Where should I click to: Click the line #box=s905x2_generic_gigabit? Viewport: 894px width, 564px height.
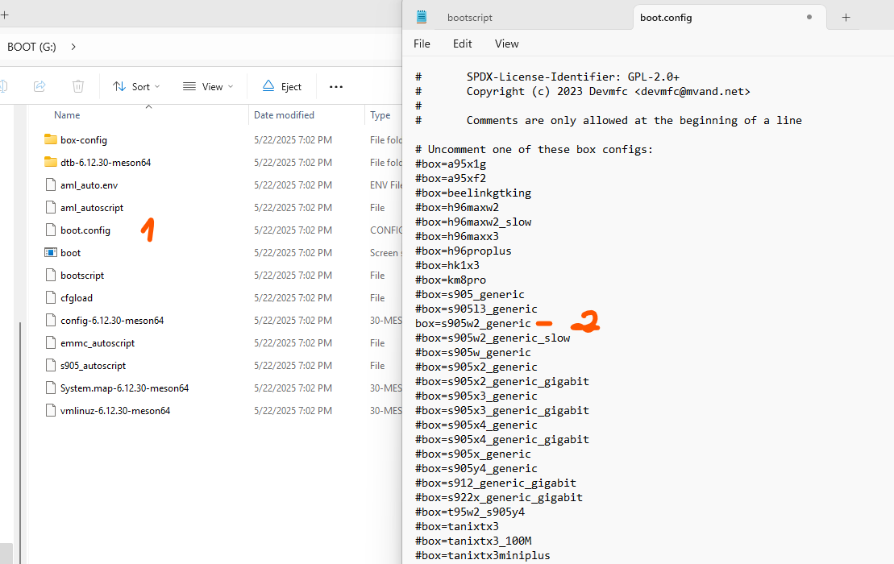(x=502, y=382)
